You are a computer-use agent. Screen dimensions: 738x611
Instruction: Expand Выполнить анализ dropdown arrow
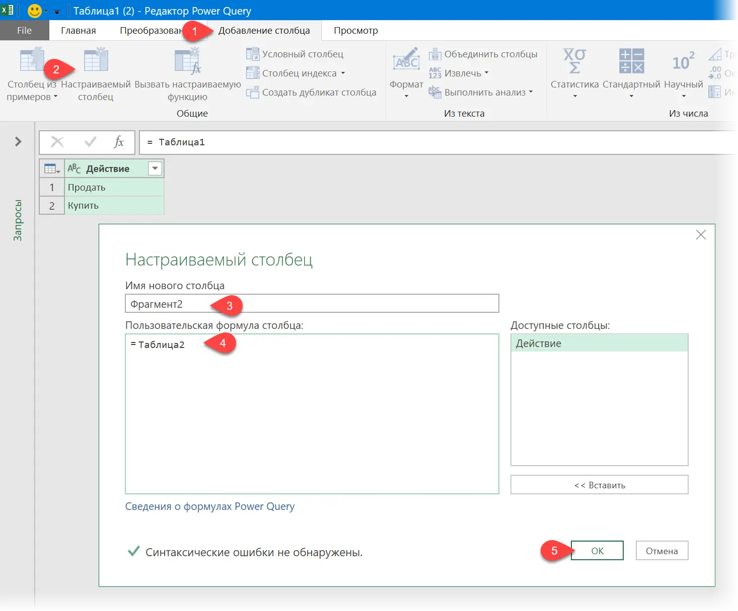[531, 92]
